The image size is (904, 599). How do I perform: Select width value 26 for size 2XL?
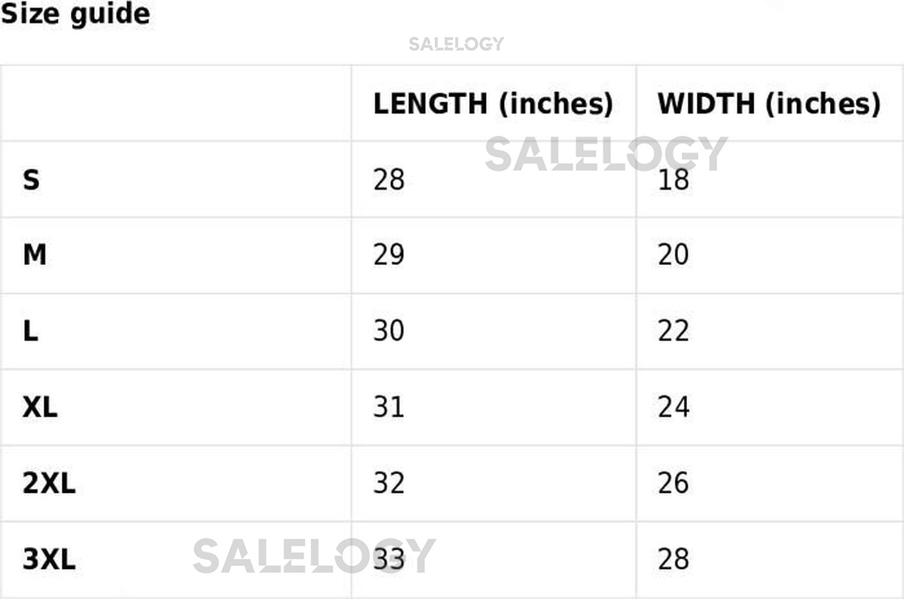pyautogui.click(x=673, y=483)
